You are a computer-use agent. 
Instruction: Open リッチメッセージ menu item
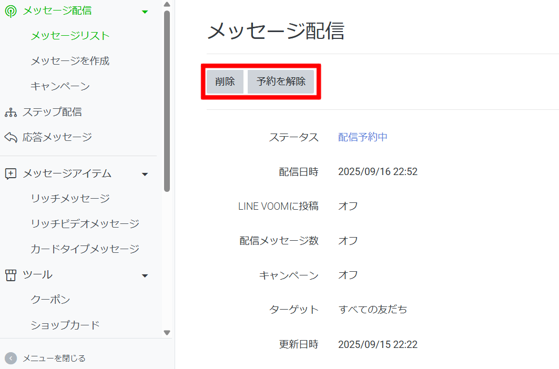pos(70,199)
